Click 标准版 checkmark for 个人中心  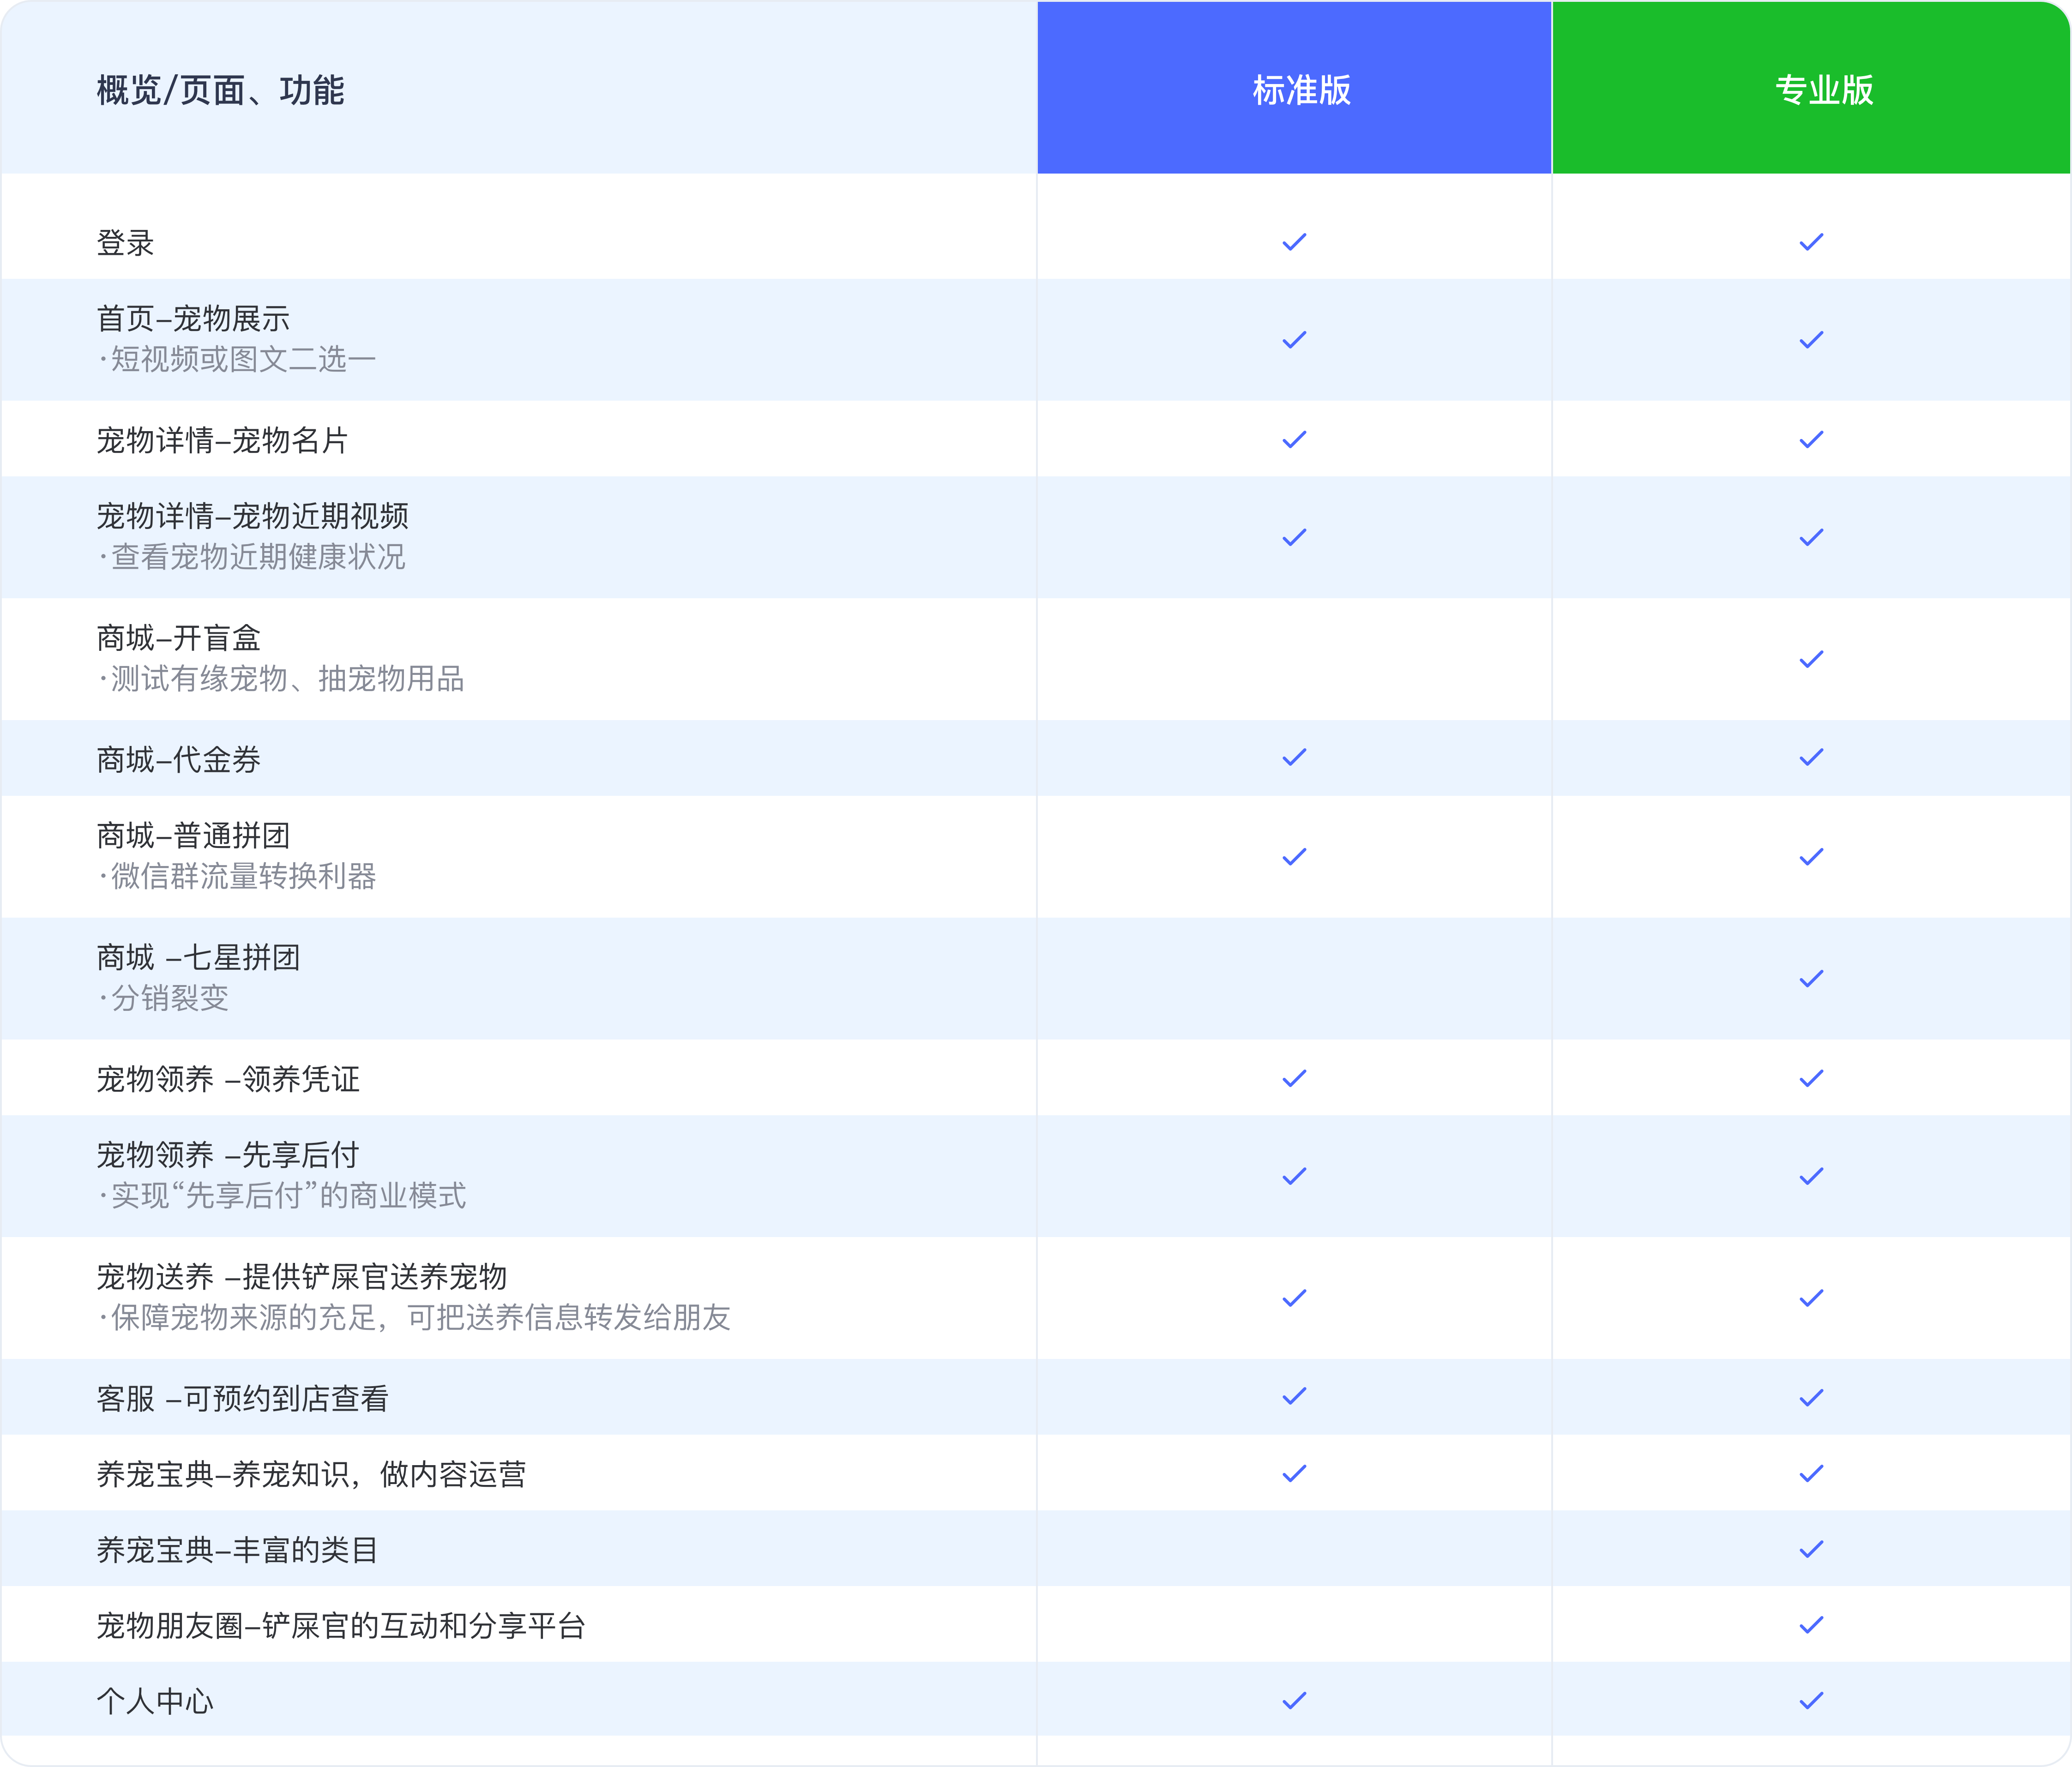point(1294,1700)
